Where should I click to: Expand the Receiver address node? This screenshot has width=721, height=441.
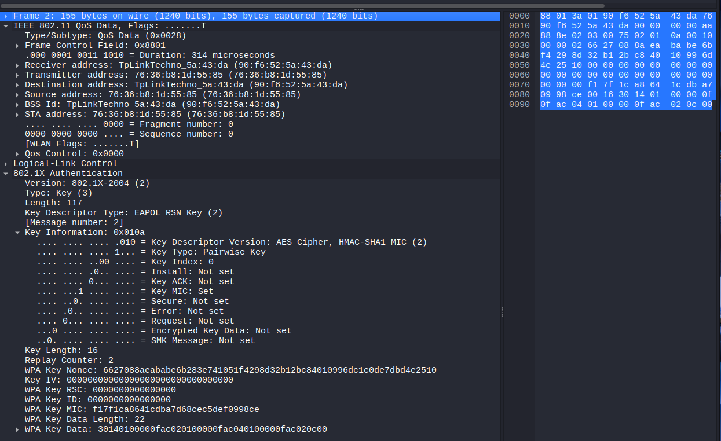[x=17, y=65]
